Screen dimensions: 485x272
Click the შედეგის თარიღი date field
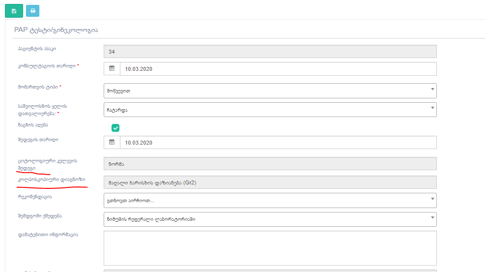[278, 143]
